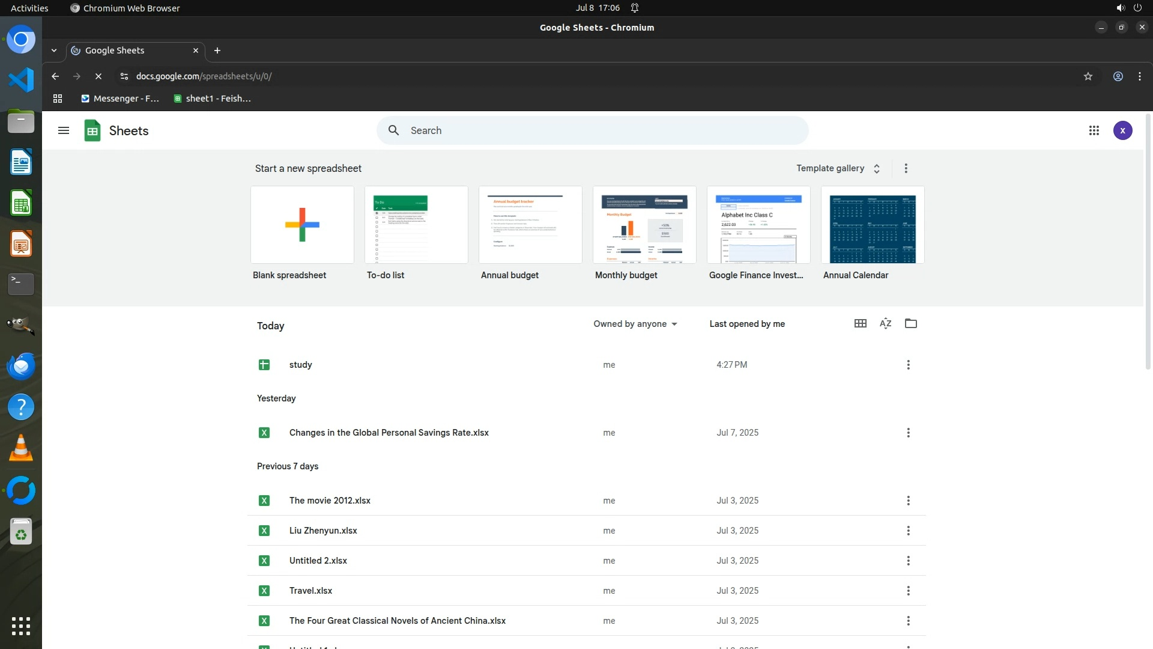Viewport: 1153px width, 649px height.
Task: Open the Google apps grid
Action: pos(1094,130)
